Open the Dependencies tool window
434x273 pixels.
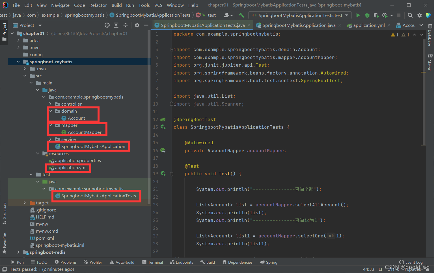[237, 262]
